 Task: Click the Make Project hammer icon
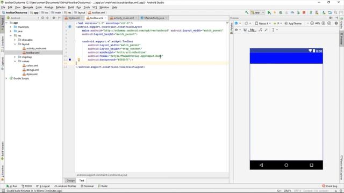247,13
